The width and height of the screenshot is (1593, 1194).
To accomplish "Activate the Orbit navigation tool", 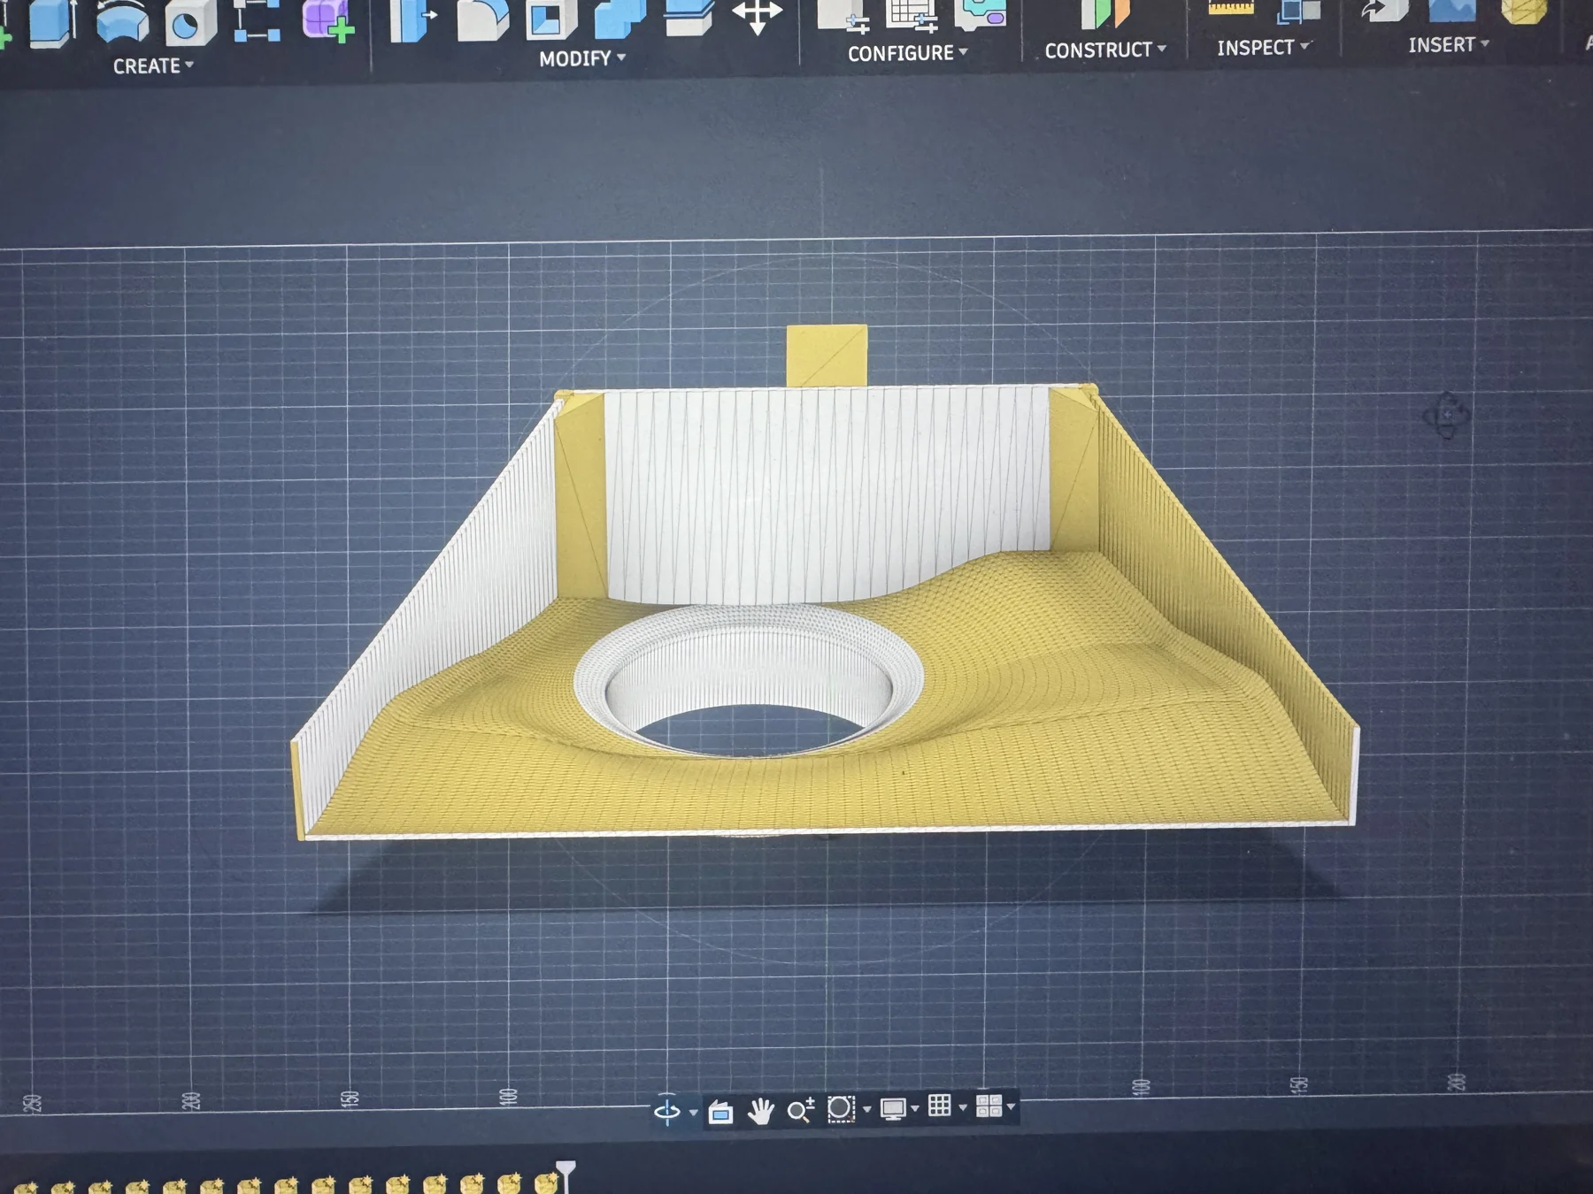I will (666, 1110).
